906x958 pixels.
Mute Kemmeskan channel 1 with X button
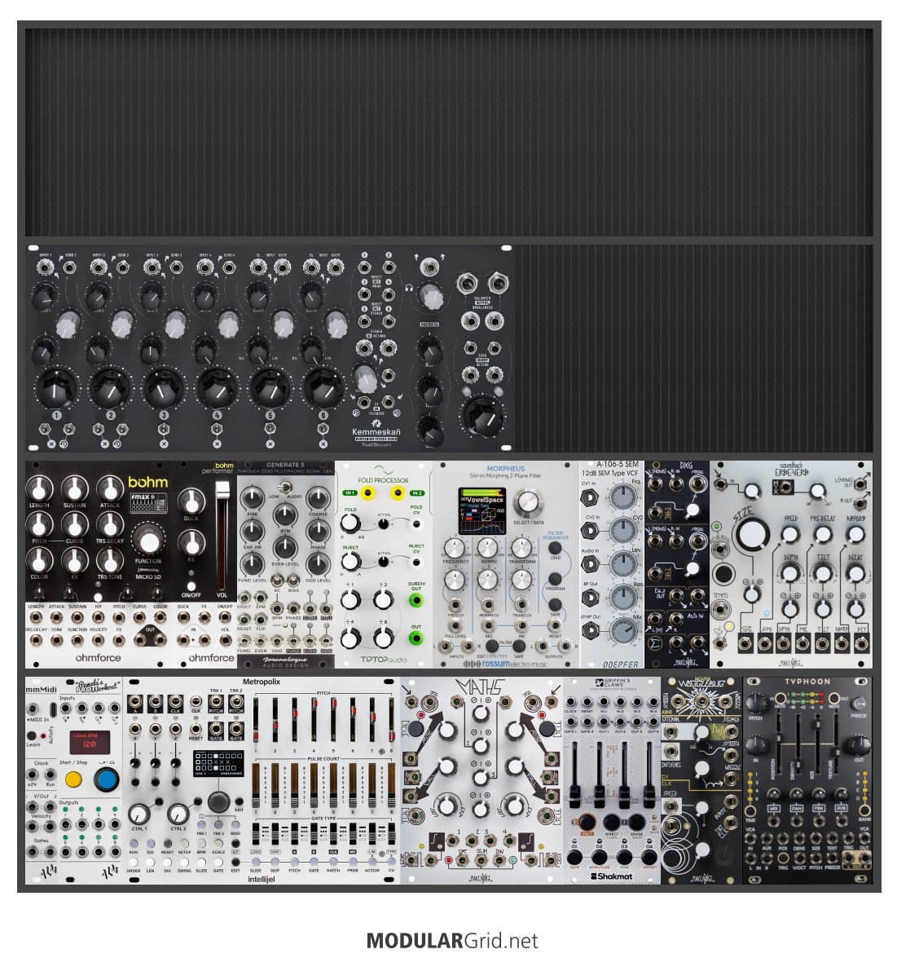coord(51,444)
